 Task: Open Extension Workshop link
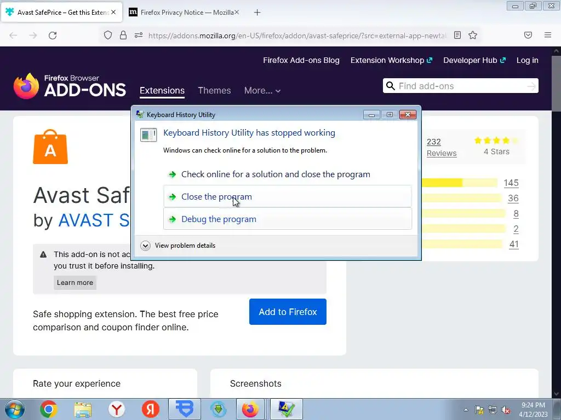tap(391, 60)
